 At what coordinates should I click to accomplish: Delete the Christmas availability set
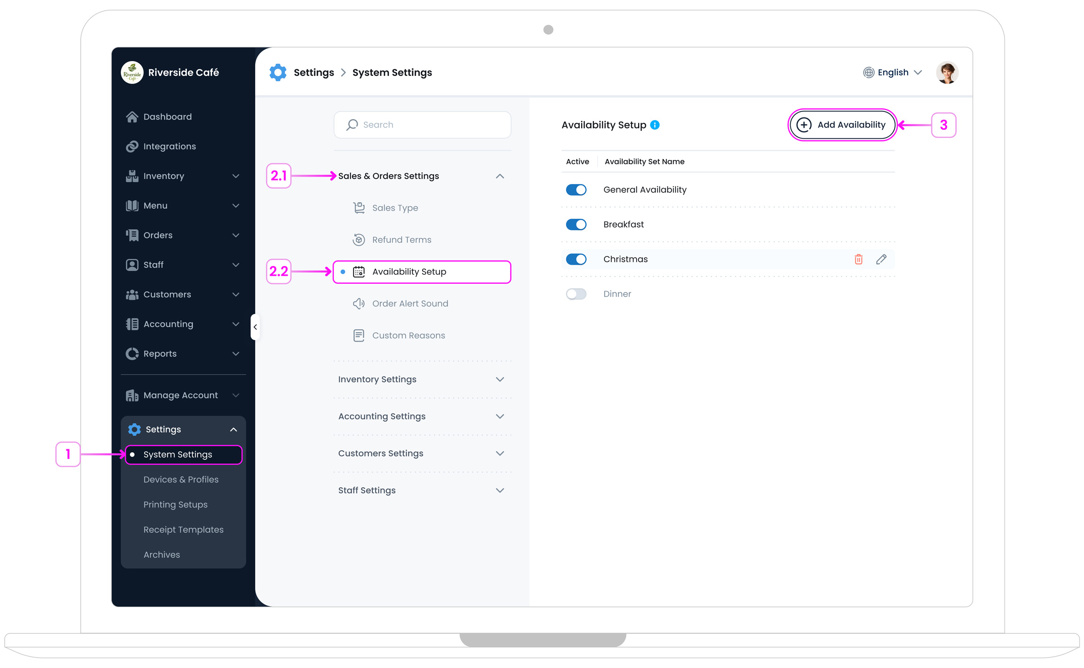click(858, 259)
